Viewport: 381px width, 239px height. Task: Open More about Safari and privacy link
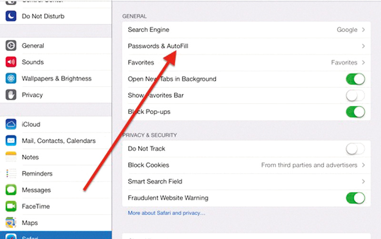pos(166,213)
